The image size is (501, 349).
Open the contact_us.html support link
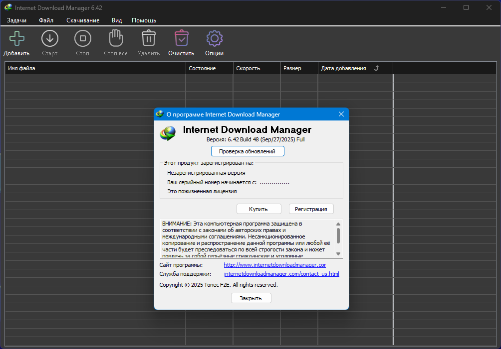[x=281, y=274]
